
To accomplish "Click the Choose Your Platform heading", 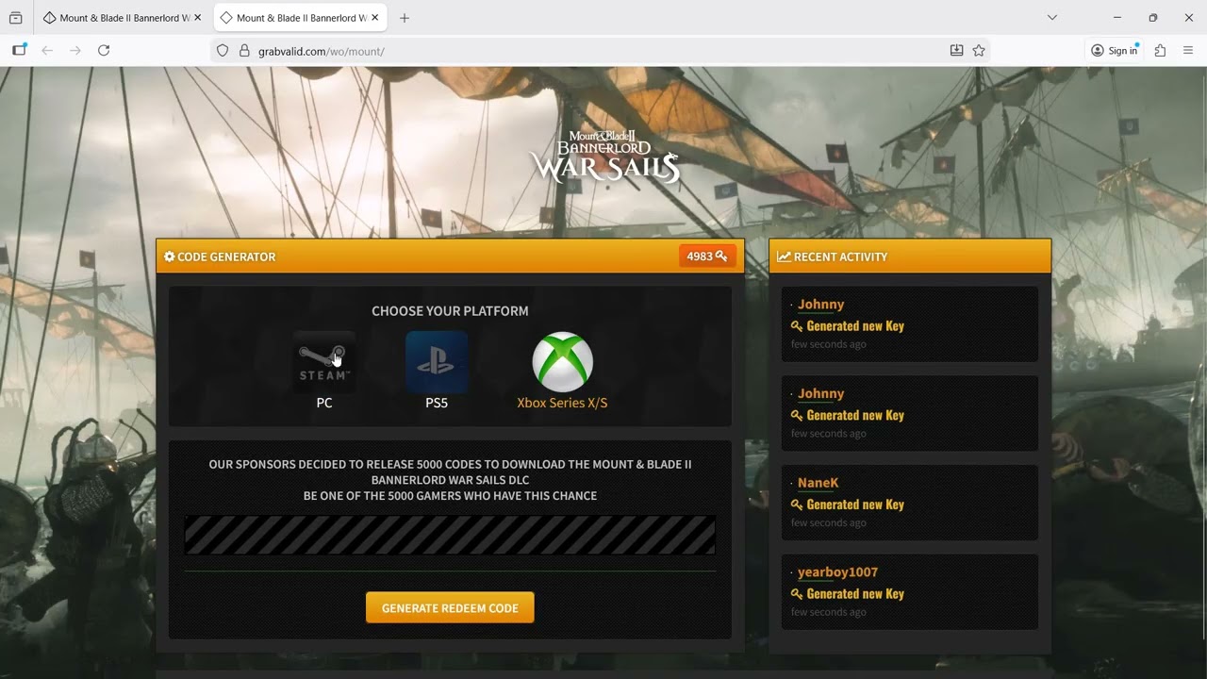I will click(x=450, y=311).
